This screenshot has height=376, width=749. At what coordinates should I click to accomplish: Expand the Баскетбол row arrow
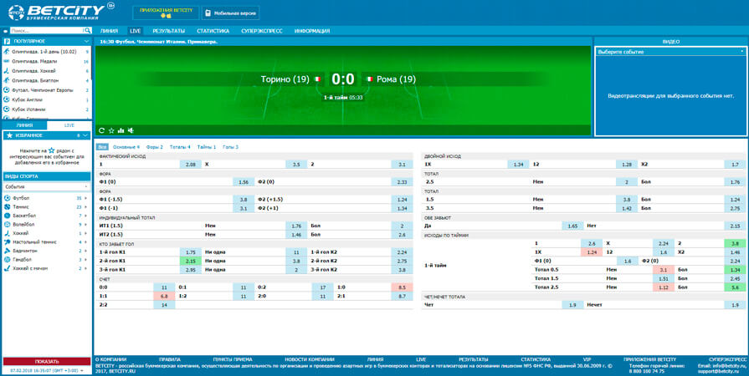pos(86,216)
